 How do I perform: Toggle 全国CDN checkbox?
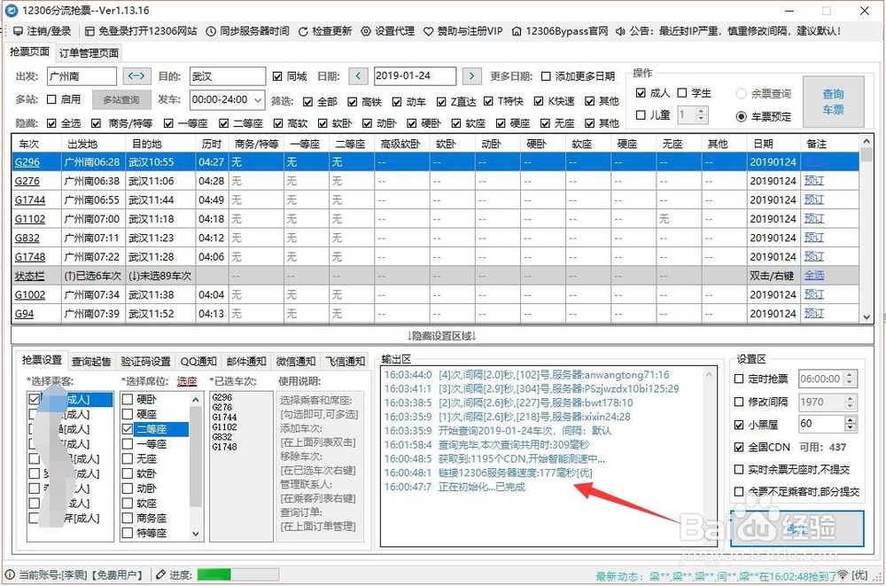coord(739,447)
